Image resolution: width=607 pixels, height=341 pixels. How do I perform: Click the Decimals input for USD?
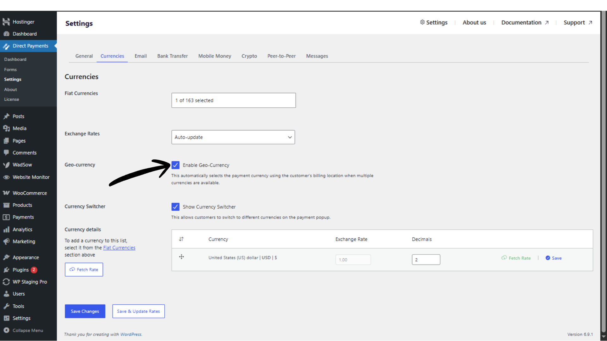pos(426,260)
